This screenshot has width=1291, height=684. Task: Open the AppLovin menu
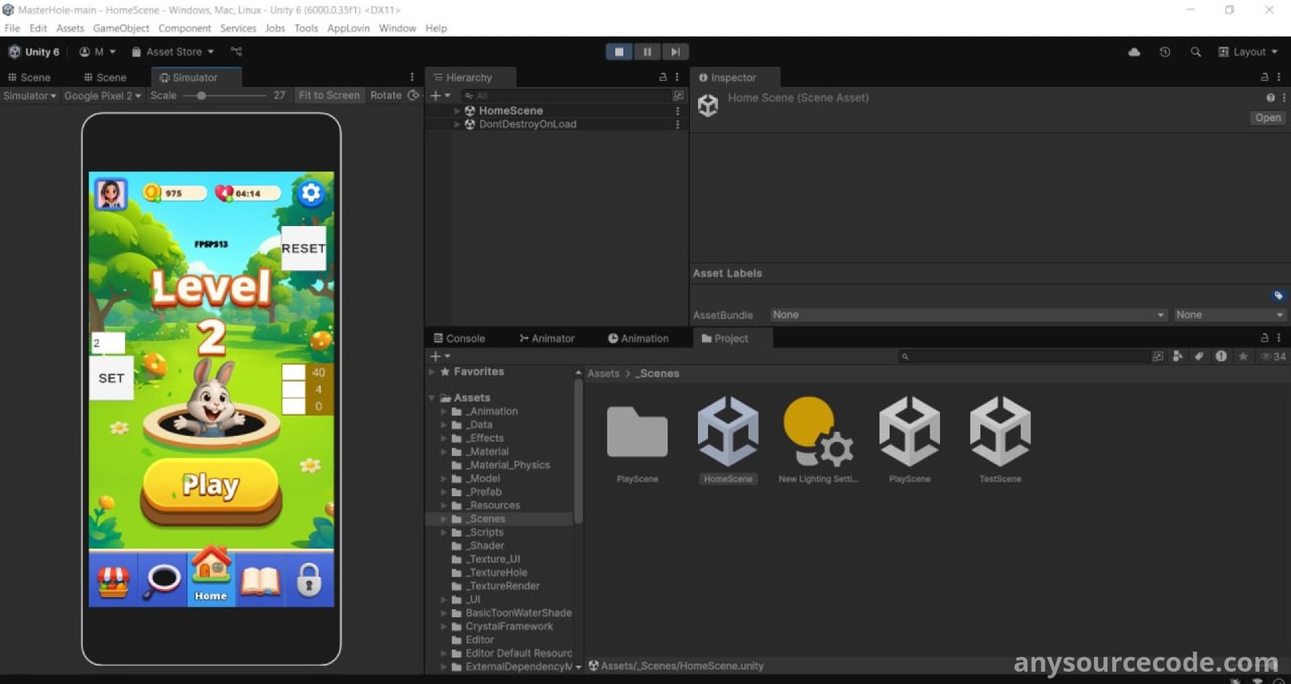(349, 28)
